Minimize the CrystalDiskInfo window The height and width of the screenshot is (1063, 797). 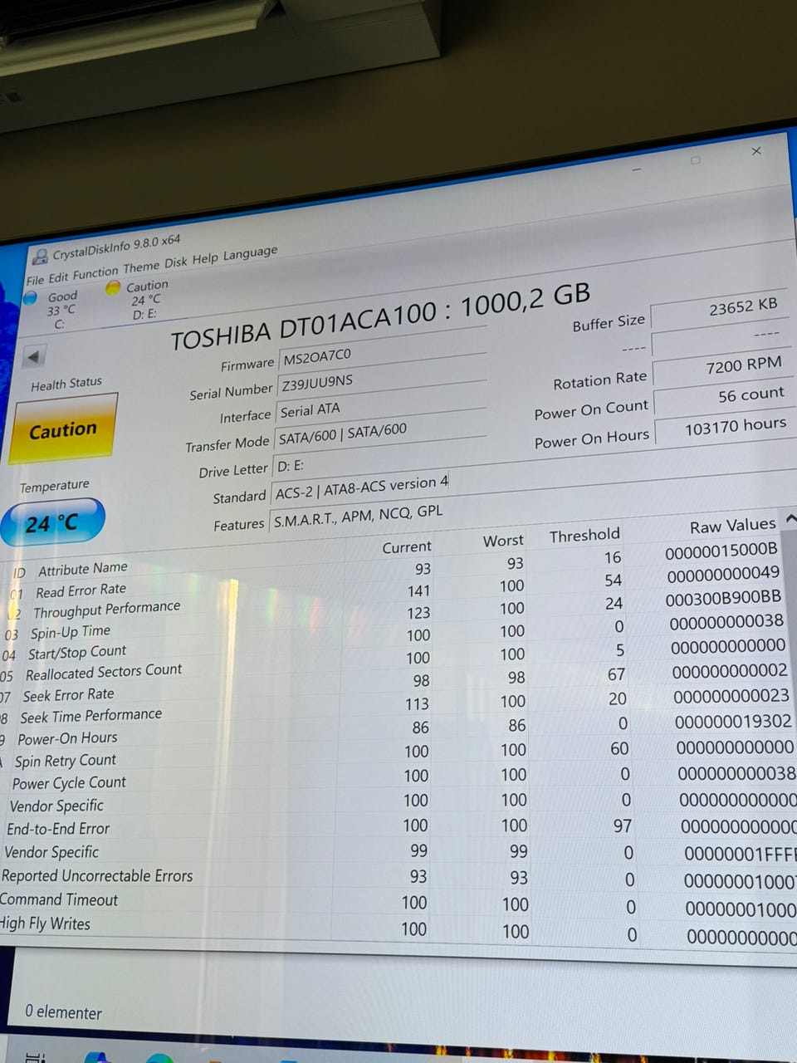pos(637,169)
